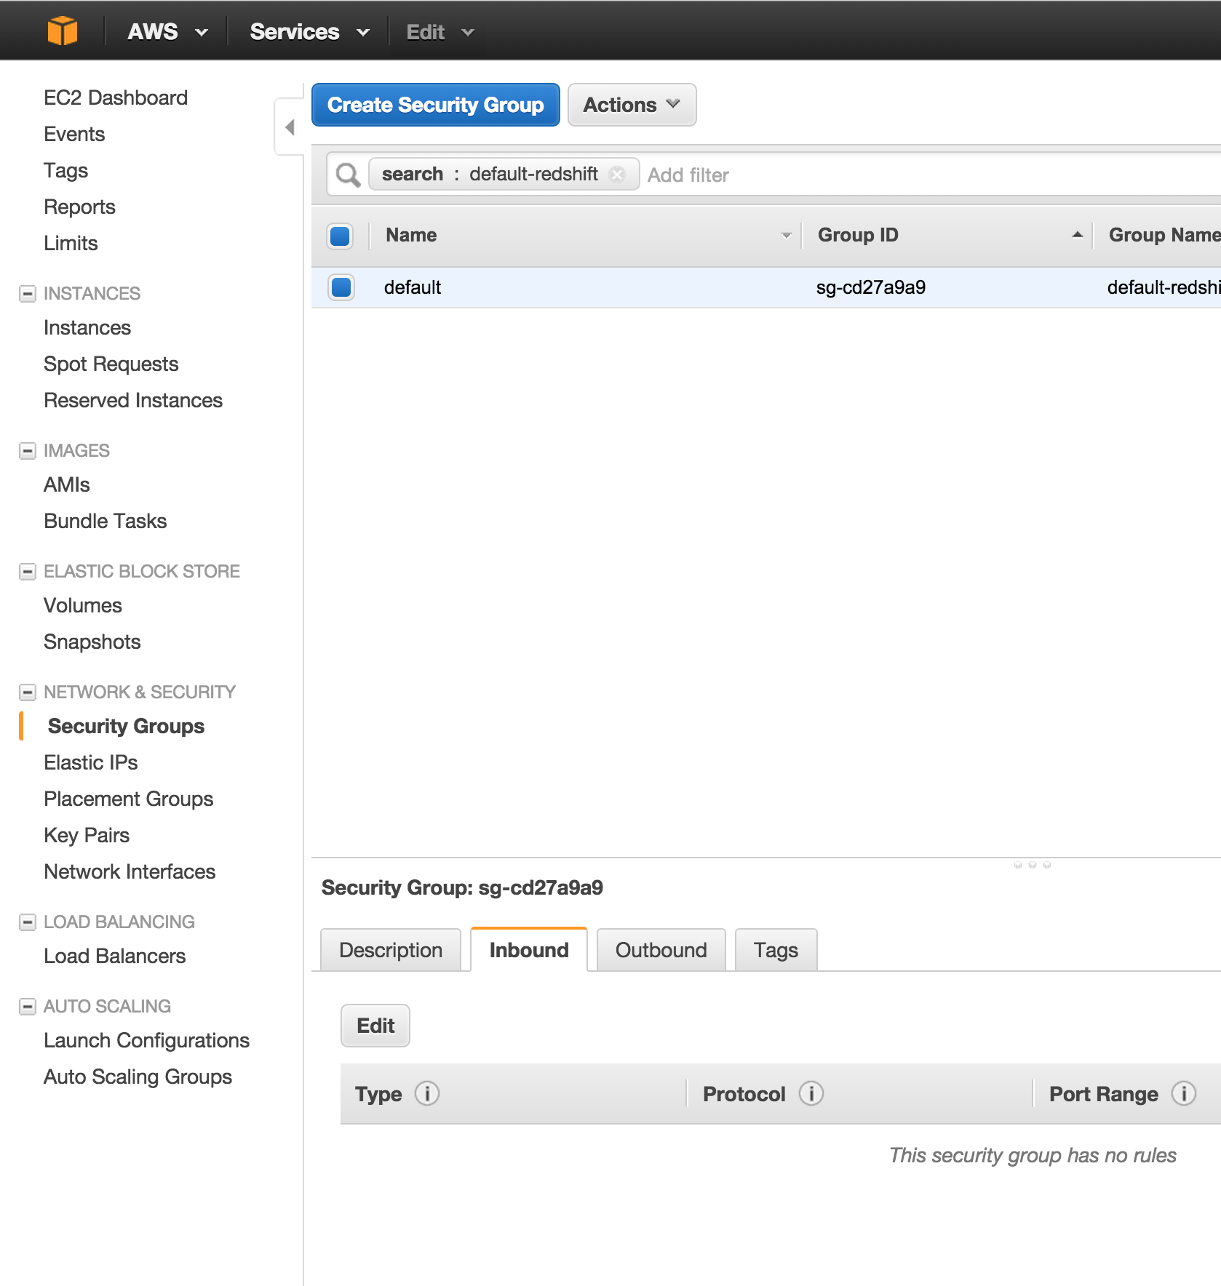Viewport: 1221px width, 1286px height.
Task: Click the info icon next to Type
Action: coord(427,1093)
